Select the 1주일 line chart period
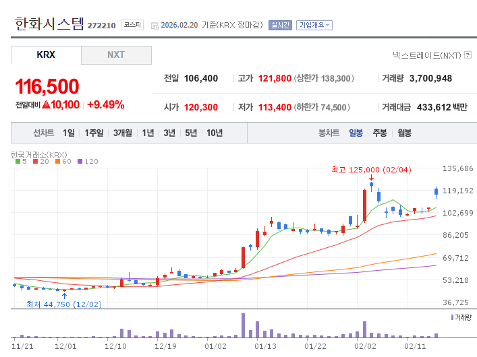 point(94,133)
